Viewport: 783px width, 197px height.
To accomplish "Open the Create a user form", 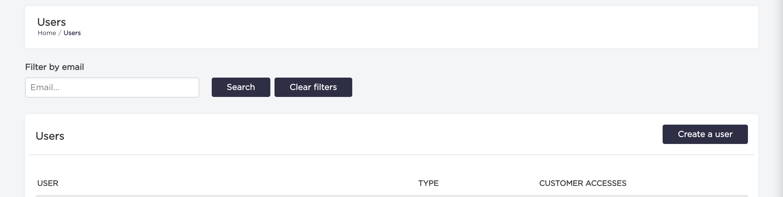I will pyautogui.click(x=705, y=134).
